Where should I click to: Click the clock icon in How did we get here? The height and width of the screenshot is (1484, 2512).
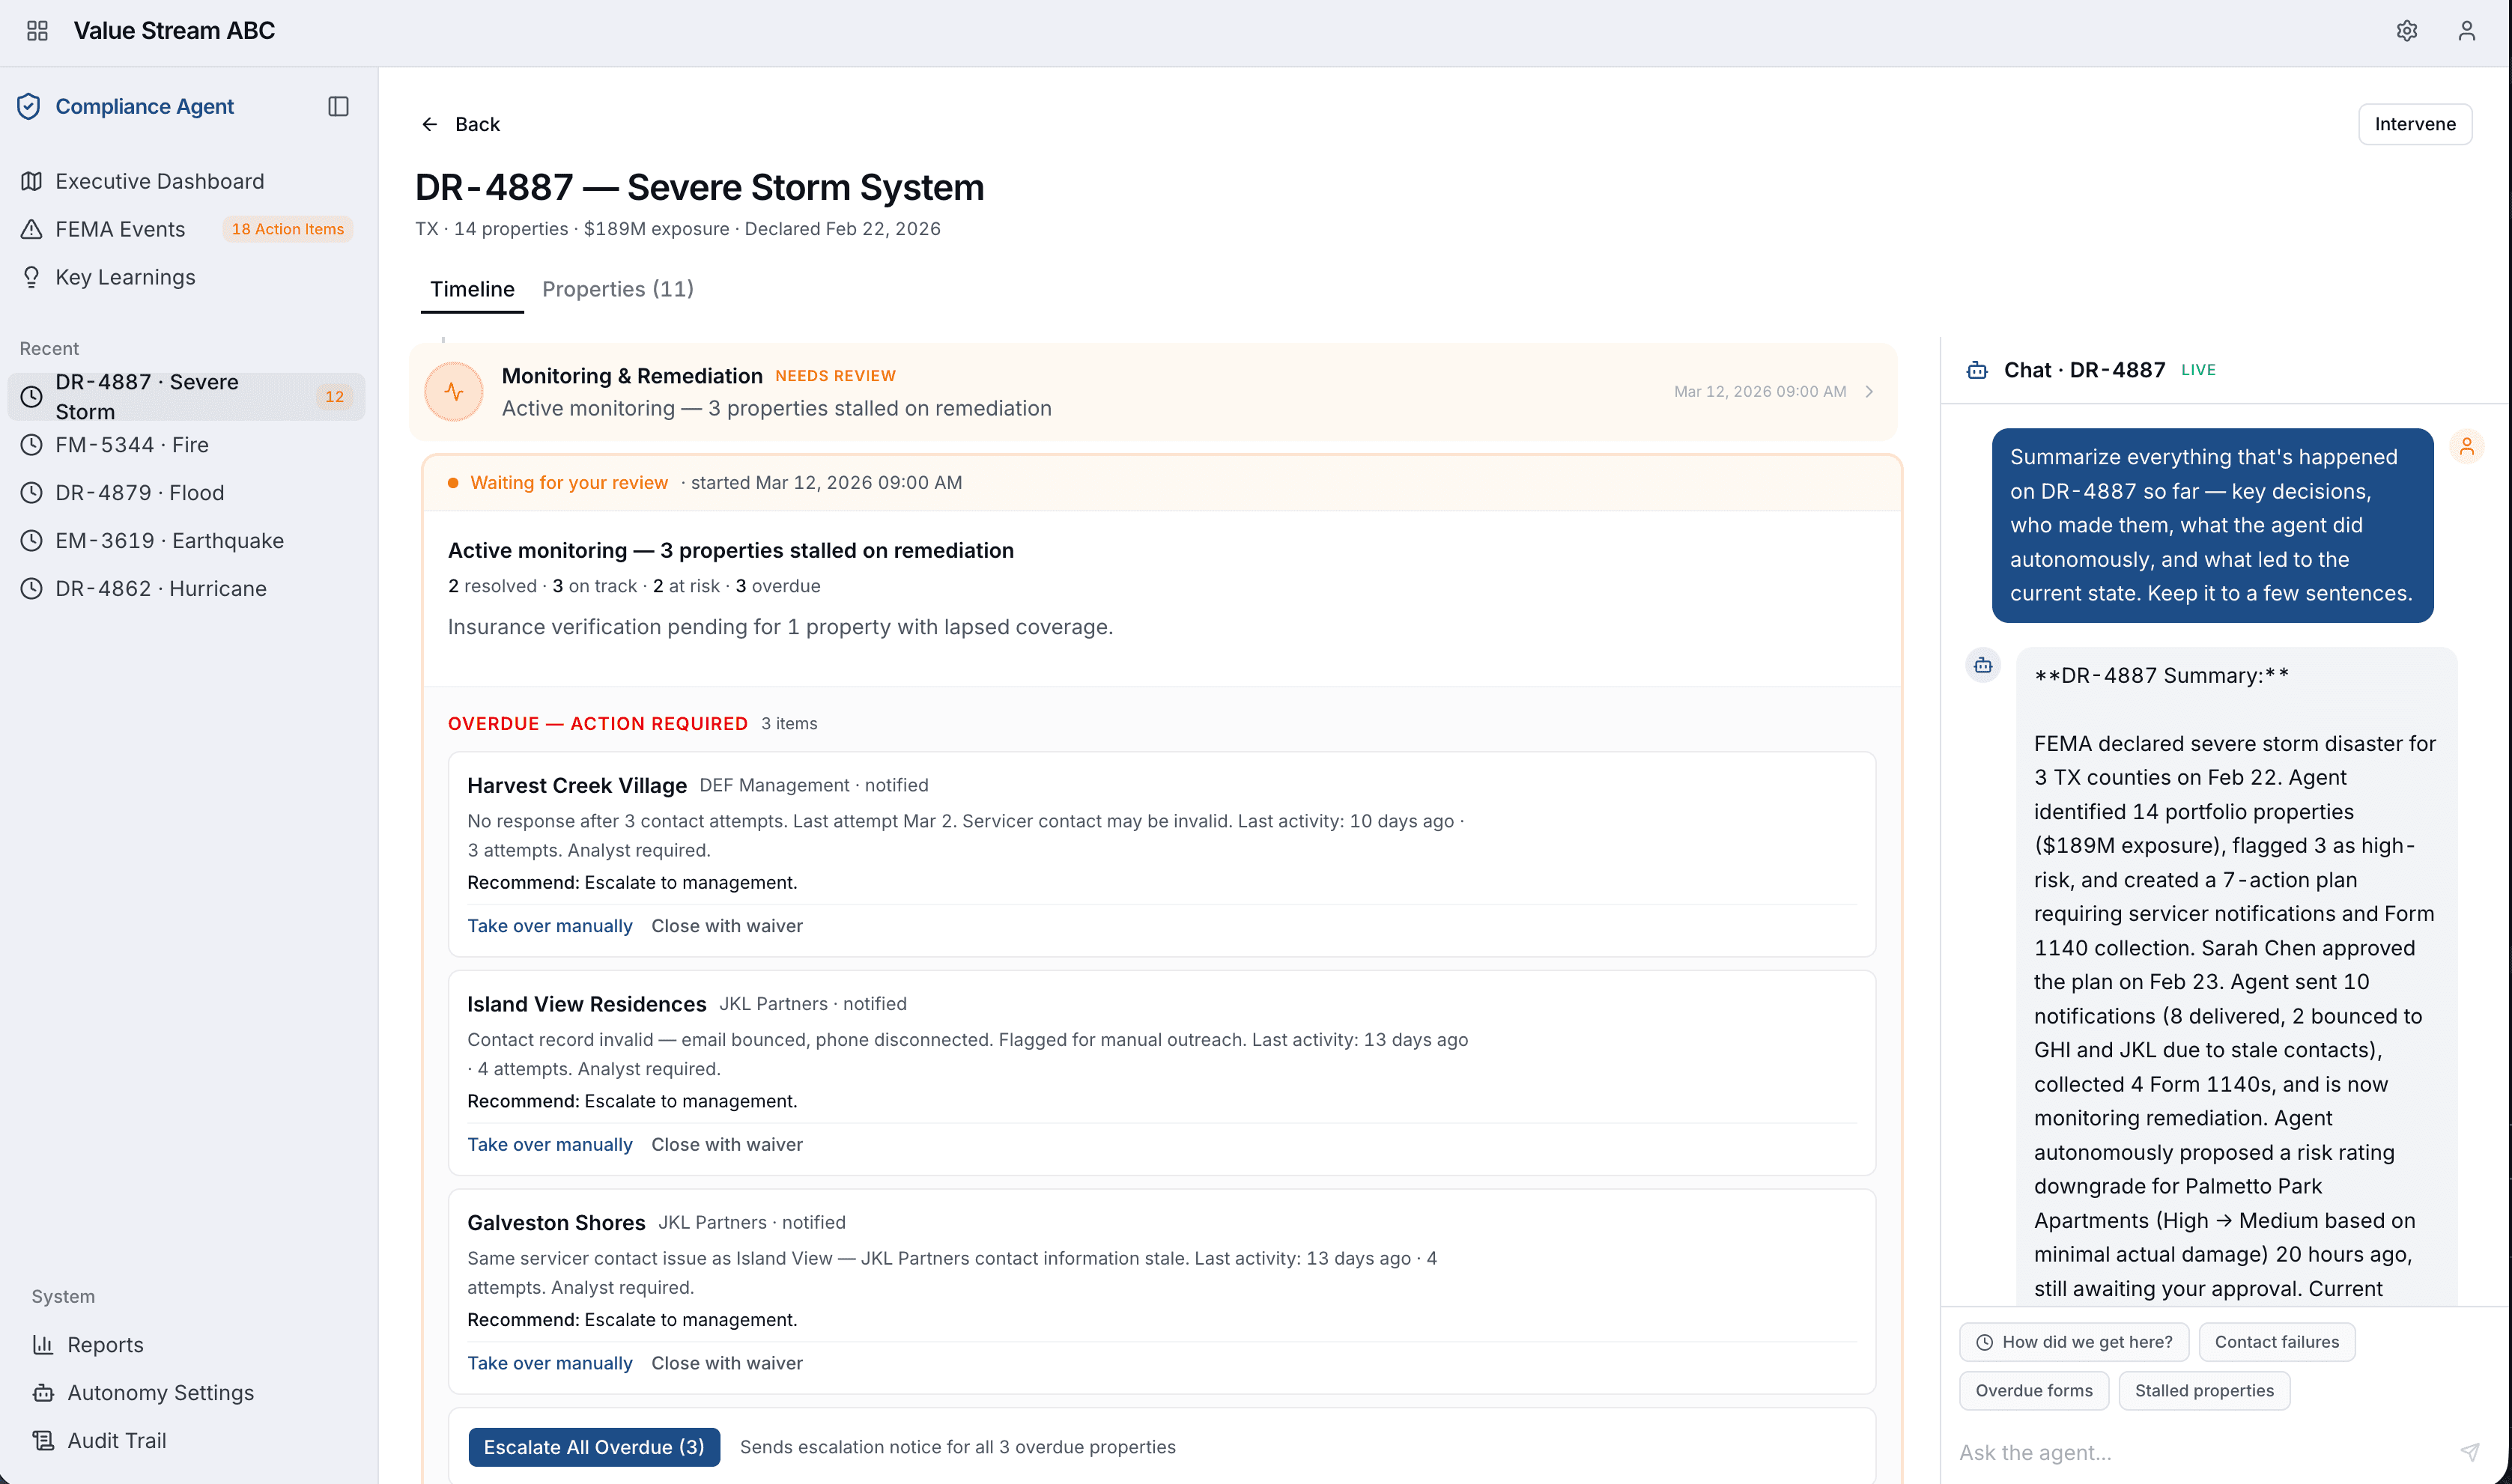(x=1985, y=1342)
